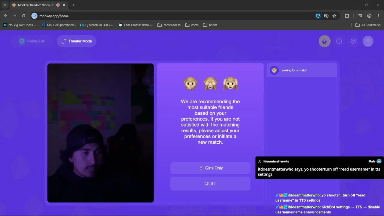Click the camera site-permission icon in address bar

pyautogui.click(x=34, y=16)
